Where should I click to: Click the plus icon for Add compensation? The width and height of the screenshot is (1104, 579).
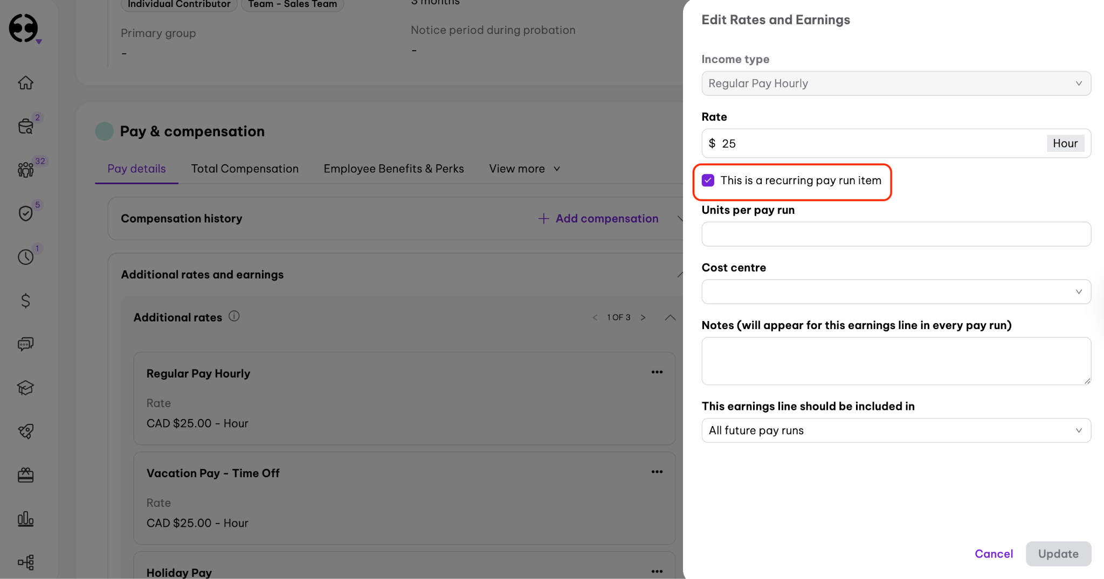[543, 218]
